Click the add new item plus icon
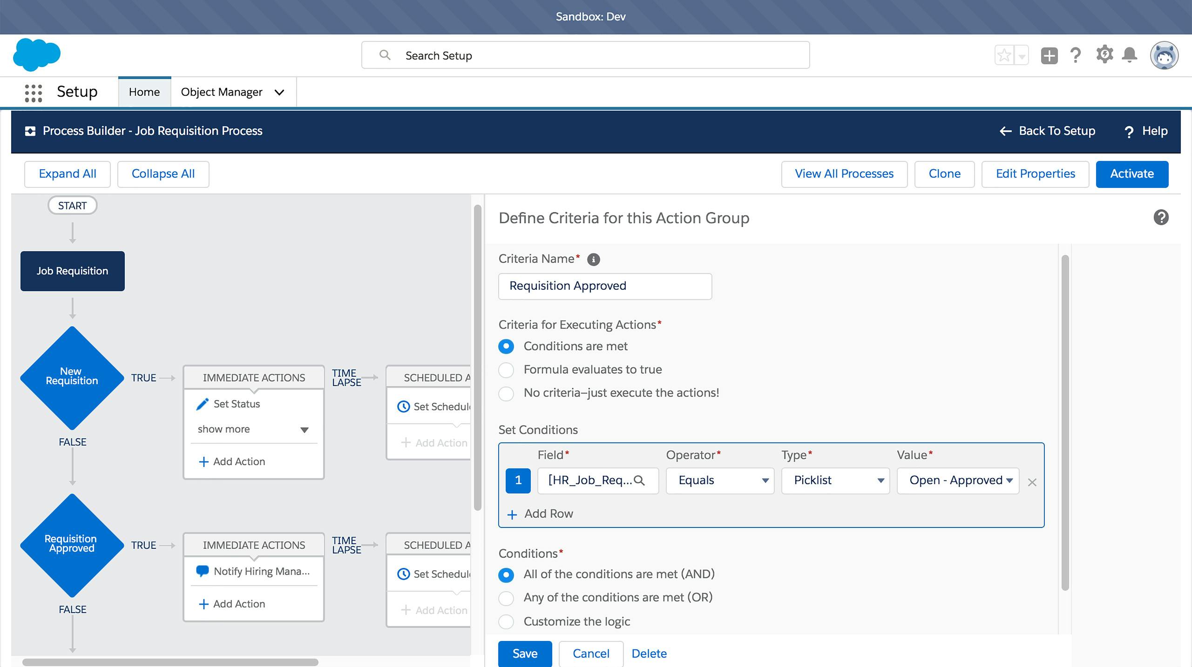Viewport: 1192px width, 667px height. click(1049, 55)
